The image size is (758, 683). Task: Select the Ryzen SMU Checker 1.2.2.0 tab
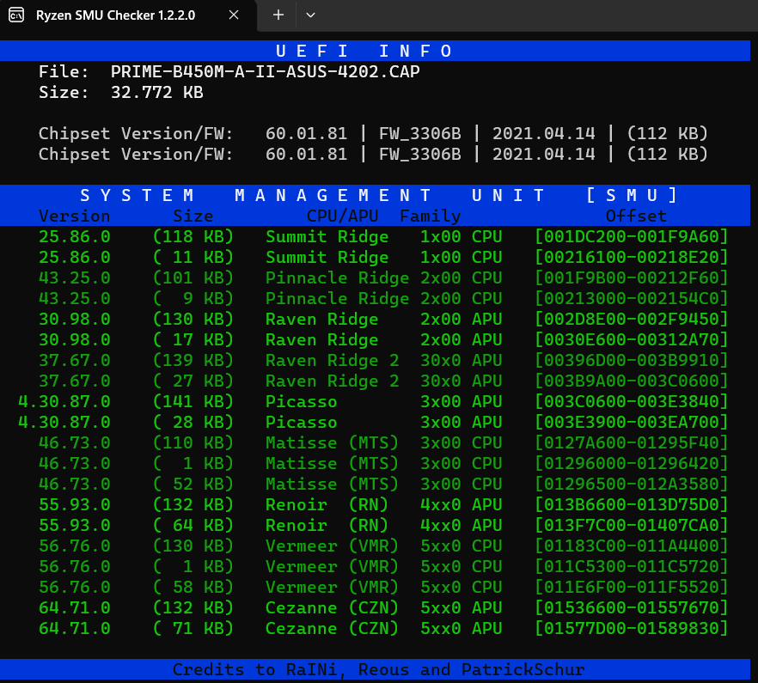(128, 15)
